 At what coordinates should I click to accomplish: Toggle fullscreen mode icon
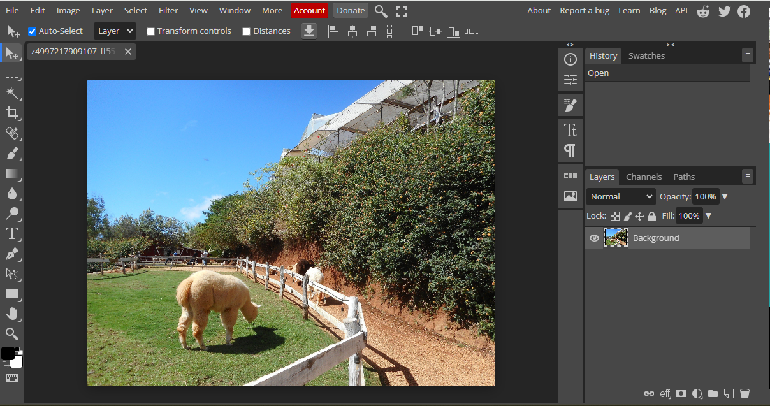[x=402, y=11]
